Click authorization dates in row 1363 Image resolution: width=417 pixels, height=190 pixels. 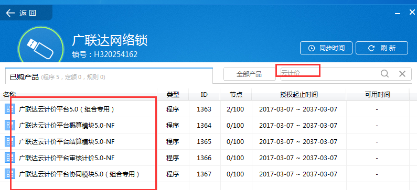298,109
